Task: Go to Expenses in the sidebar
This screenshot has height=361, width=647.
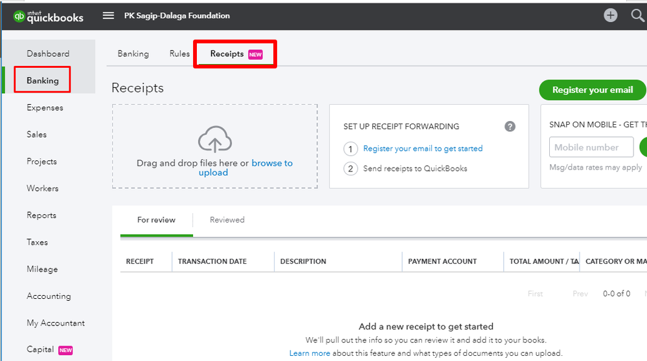Action: tap(45, 107)
